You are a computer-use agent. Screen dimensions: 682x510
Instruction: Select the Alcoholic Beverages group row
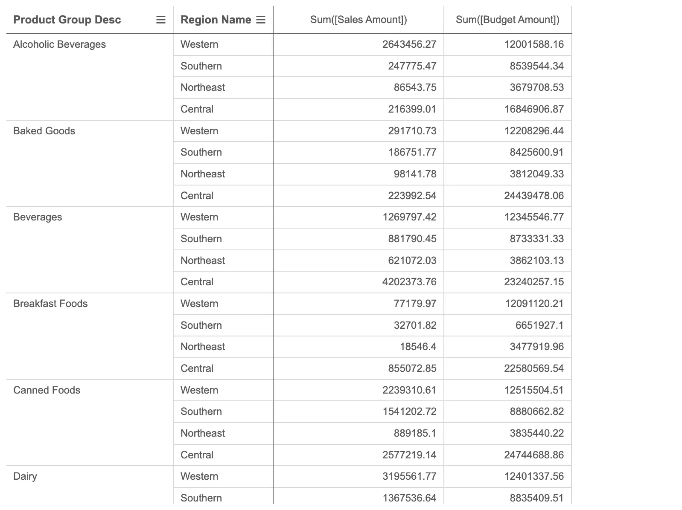point(59,44)
